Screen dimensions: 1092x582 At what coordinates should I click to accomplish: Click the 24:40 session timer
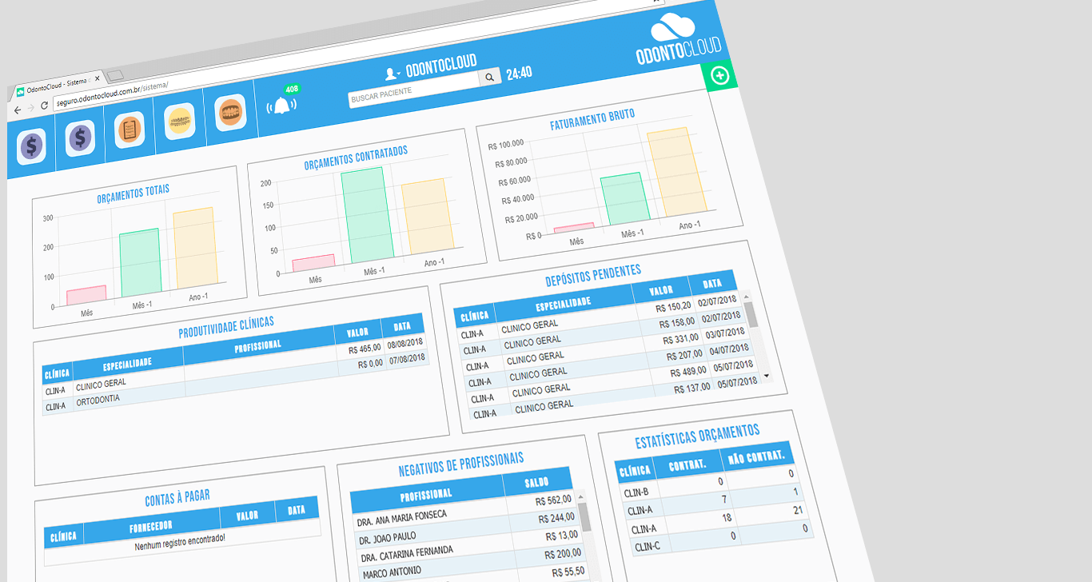tap(520, 73)
